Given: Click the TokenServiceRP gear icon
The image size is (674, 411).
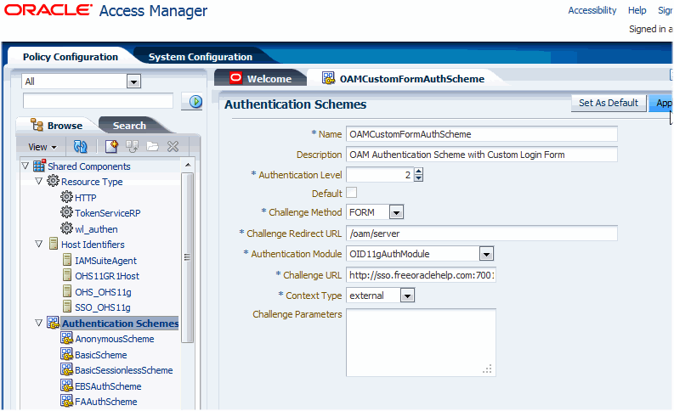Looking at the screenshot, I should pyautogui.click(x=66, y=212).
